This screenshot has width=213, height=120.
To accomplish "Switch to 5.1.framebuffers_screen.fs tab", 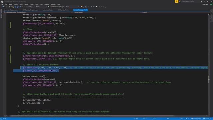I will coord(30,10).
